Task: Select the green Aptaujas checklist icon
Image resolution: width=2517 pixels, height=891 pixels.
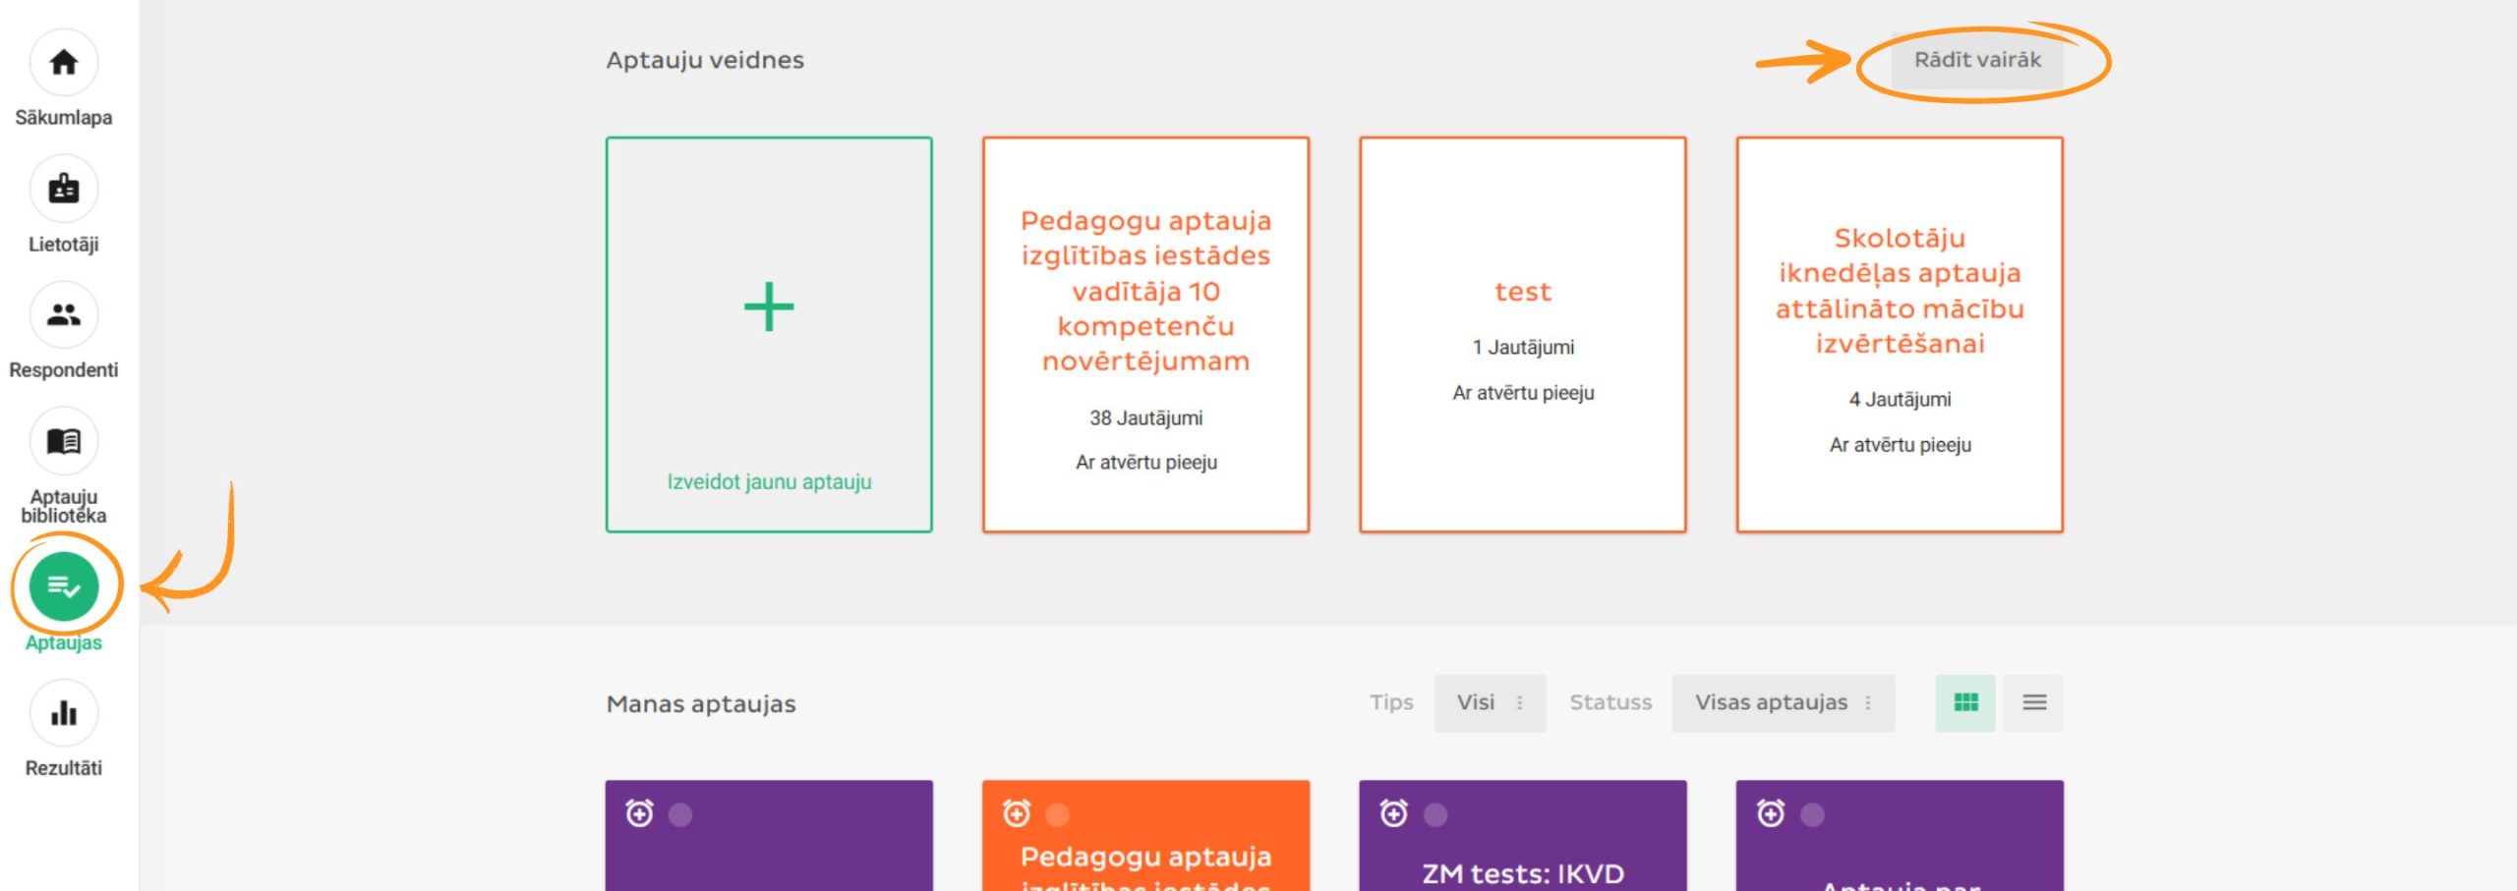Action: [x=64, y=586]
